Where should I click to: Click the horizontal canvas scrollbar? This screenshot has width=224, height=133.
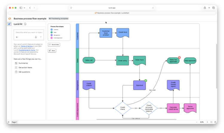pyautogui.click(x=136, y=120)
